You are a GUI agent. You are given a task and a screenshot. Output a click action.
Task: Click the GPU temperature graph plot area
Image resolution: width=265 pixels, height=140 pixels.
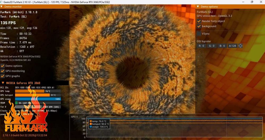click(174, 127)
